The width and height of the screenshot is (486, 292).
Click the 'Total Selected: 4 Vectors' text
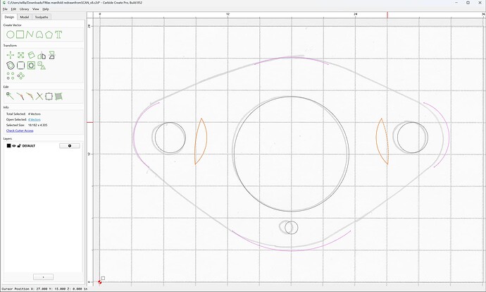tap(23, 114)
